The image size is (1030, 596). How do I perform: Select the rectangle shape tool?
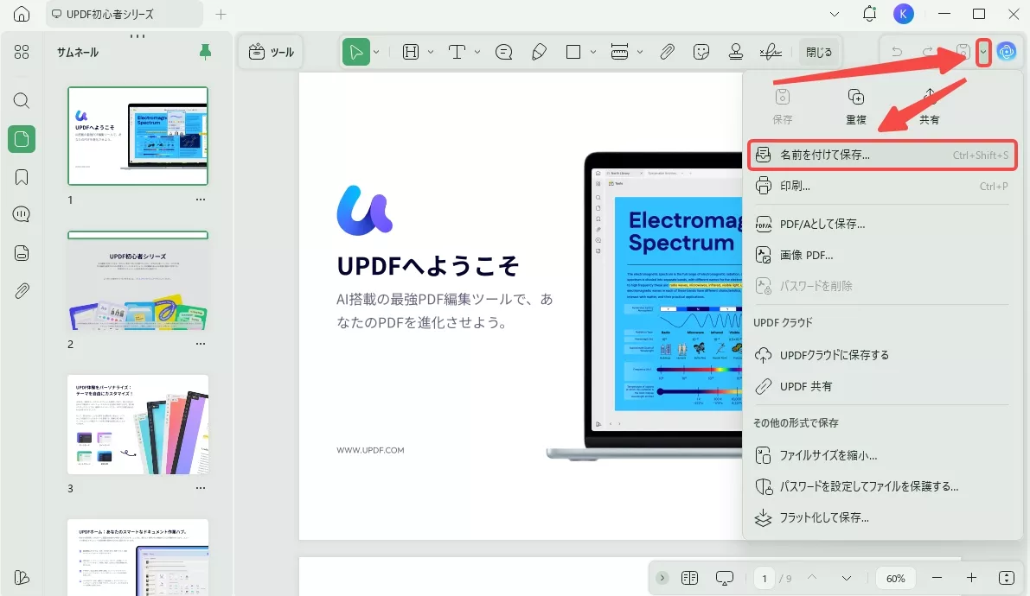[x=573, y=52]
